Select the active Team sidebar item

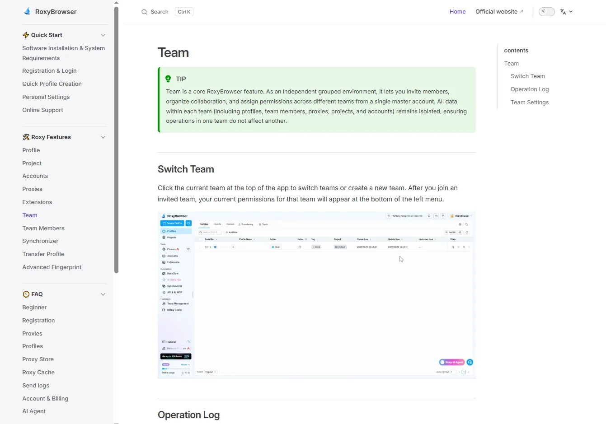(x=30, y=215)
